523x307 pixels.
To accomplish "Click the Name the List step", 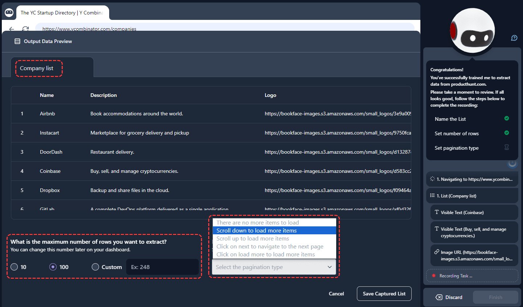I will (x=450, y=119).
